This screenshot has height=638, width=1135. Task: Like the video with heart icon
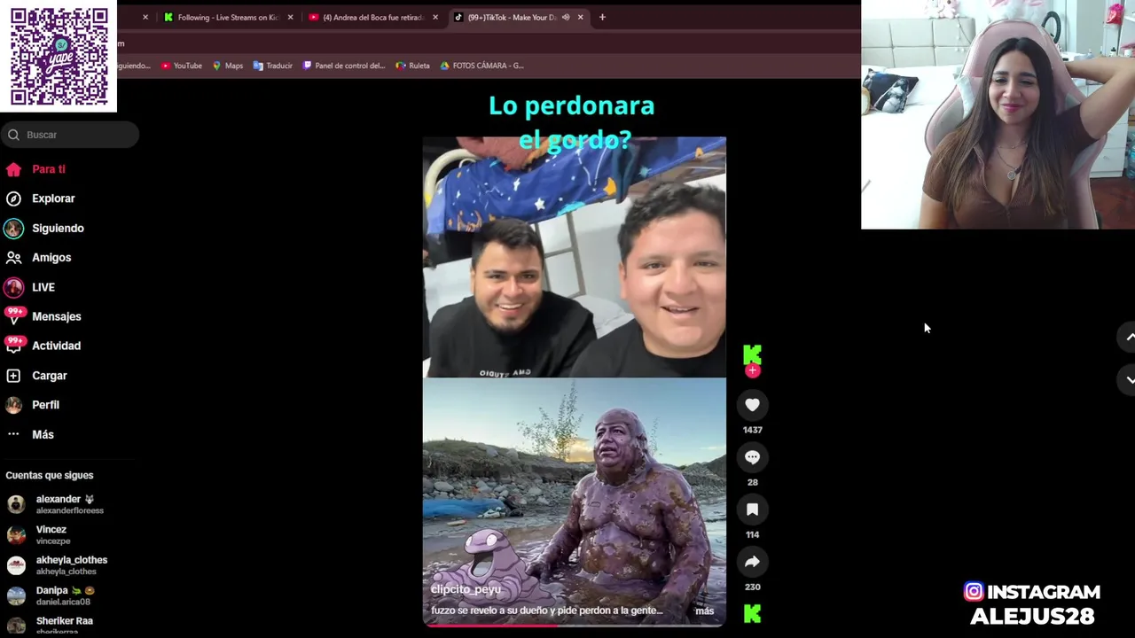[x=752, y=405]
